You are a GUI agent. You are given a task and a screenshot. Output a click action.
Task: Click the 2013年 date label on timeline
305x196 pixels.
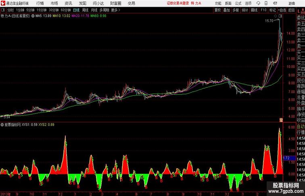coord(6,194)
